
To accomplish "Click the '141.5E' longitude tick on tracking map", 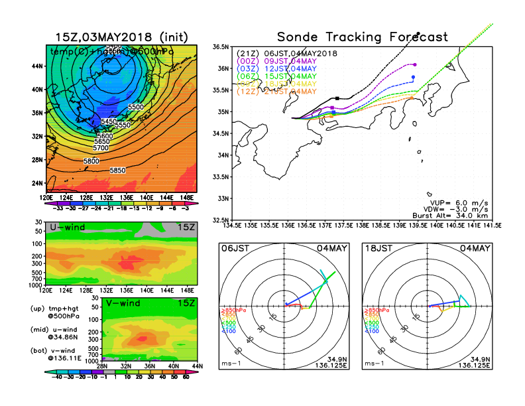I will (493, 226).
